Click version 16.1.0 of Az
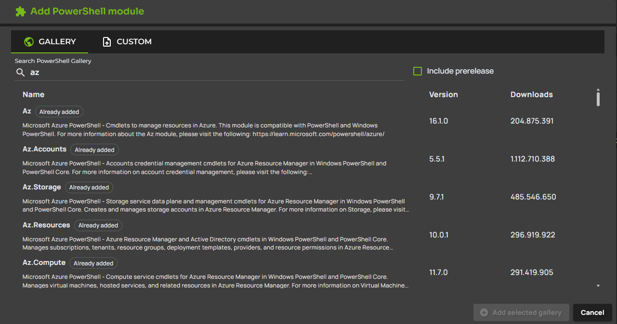Screen dimensions: 617x324 pos(438,121)
